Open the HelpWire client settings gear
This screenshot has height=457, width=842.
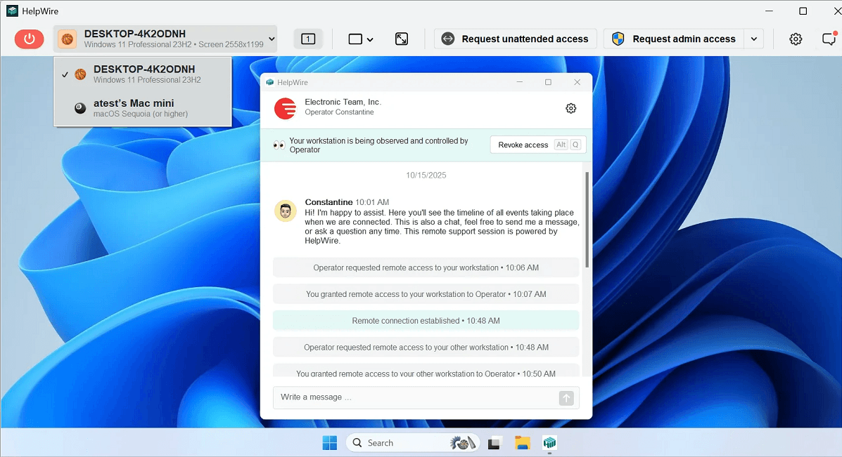tap(796, 39)
